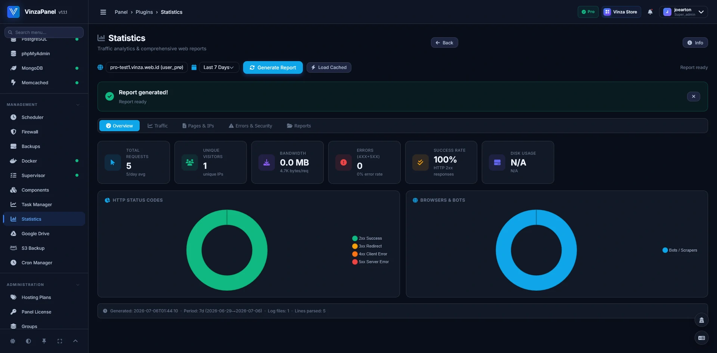Expand the joearton user account menu
The width and height of the screenshot is (717, 353).
click(683, 12)
